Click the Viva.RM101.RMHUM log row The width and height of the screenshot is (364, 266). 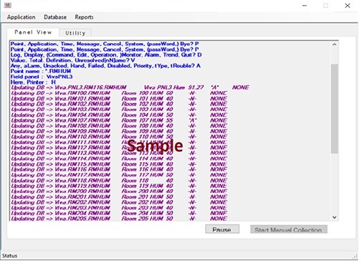pyautogui.click(x=119, y=98)
